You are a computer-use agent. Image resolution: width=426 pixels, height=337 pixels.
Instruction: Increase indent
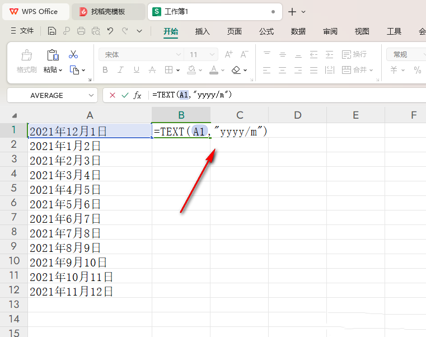pyautogui.click(x=330, y=54)
